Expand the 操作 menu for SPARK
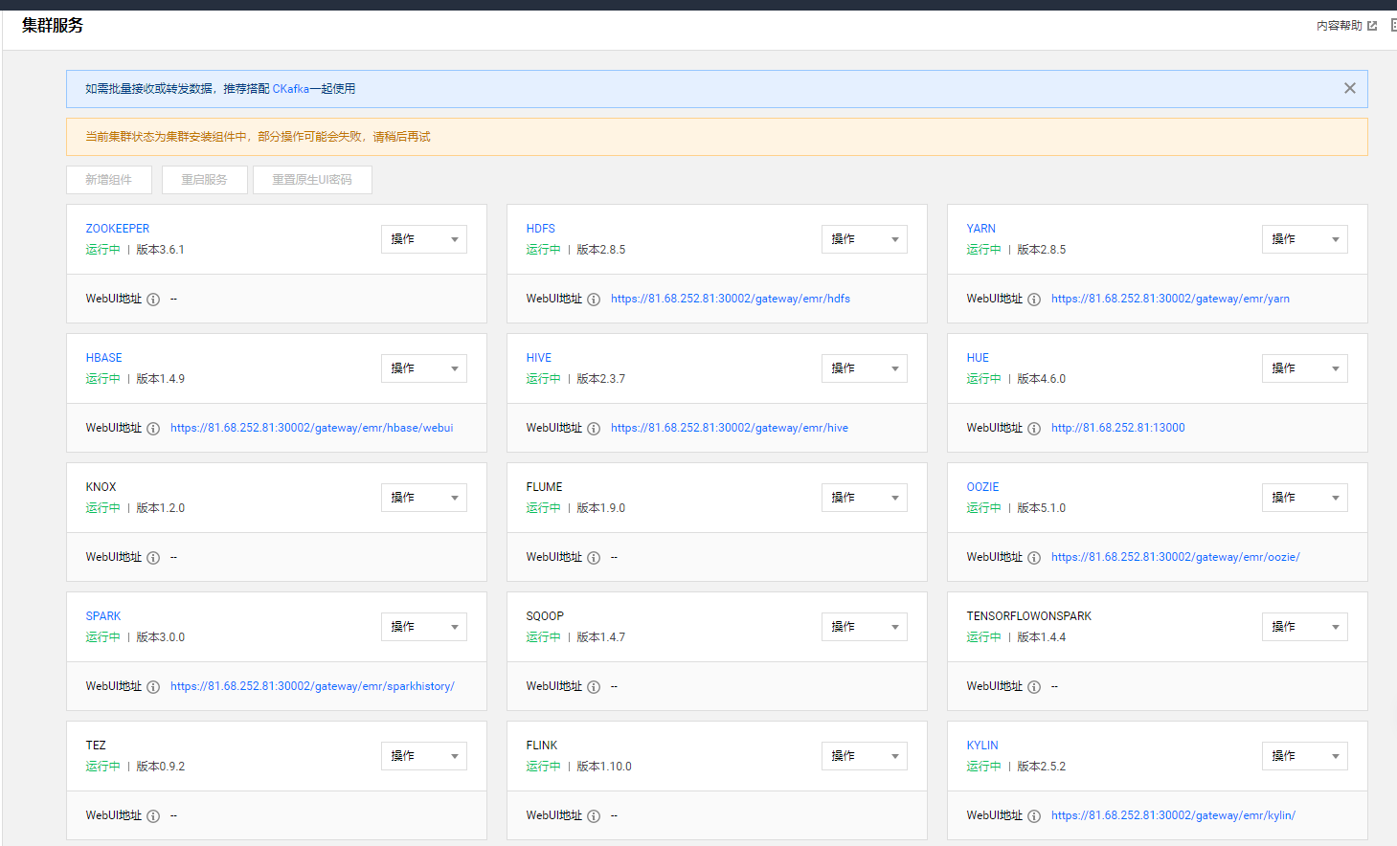The height and width of the screenshot is (846, 1397). pos(424,627)
